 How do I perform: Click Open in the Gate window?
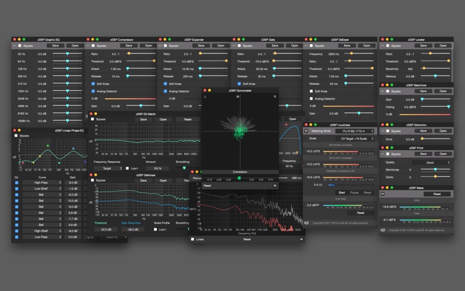coord(295,46)
